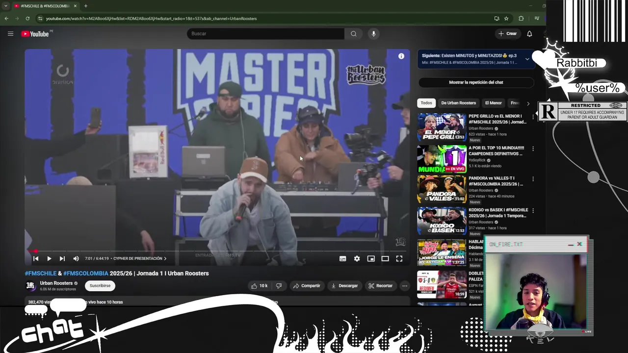Open PANDORA vs VALLES-T video title
The width and height of the screenshot is (628, 353).
pyautogui.click(x=496, y=181)
